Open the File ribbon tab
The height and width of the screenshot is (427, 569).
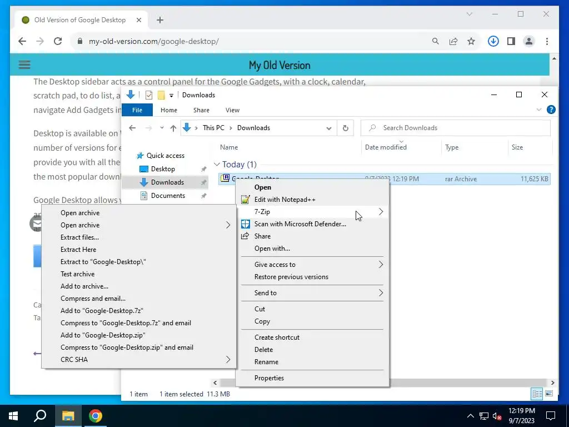pos(137,110)
